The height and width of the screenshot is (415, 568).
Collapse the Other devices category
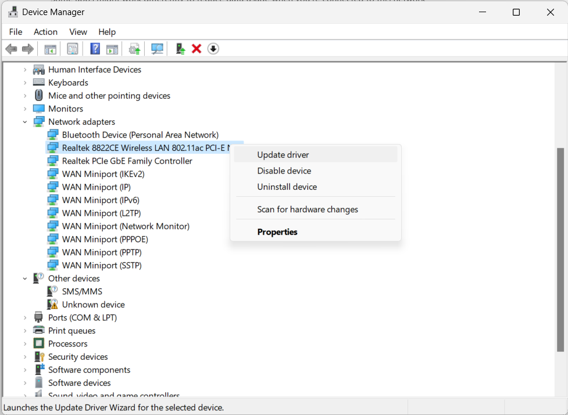pyautogui.click(x=25, y=279)
